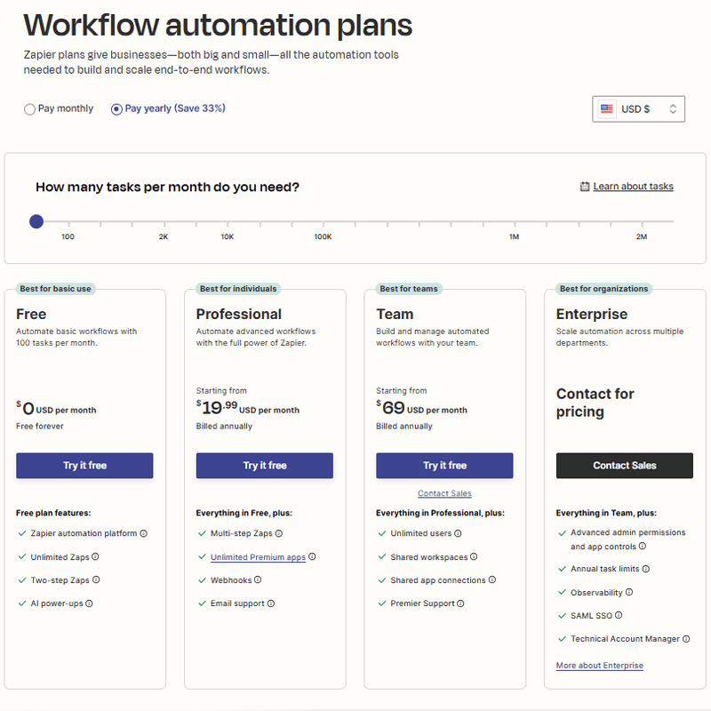Click the Free plan heading
Screen dimensions: 711x711
(x=31, y=314)
